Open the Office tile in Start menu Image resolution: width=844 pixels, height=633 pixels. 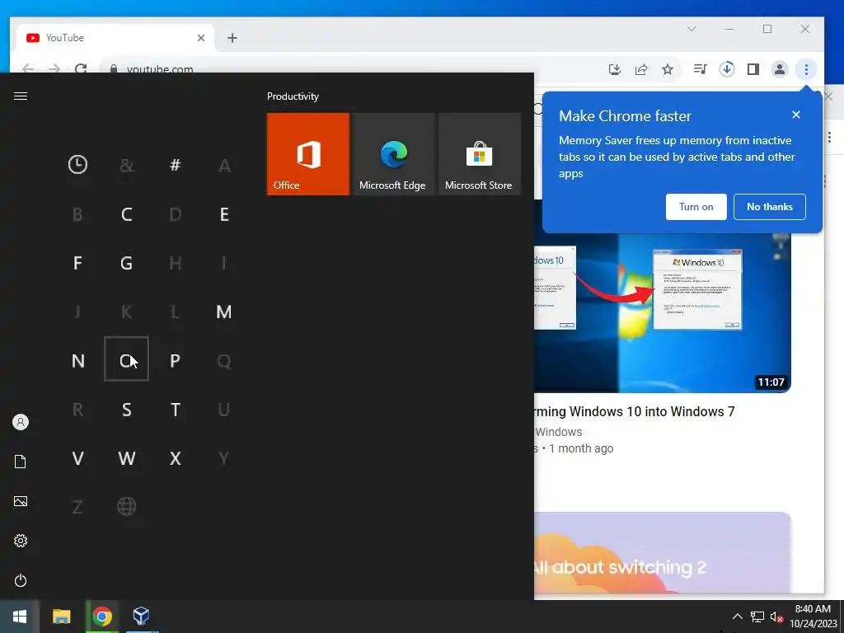pyautogui.click(x=308, y=154)
